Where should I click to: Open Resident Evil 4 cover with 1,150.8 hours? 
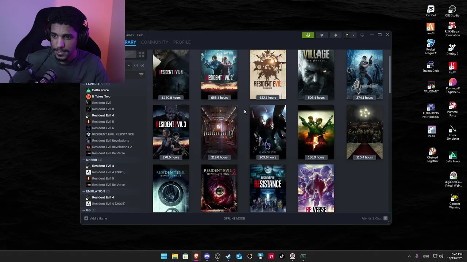[x=171, y=75]
